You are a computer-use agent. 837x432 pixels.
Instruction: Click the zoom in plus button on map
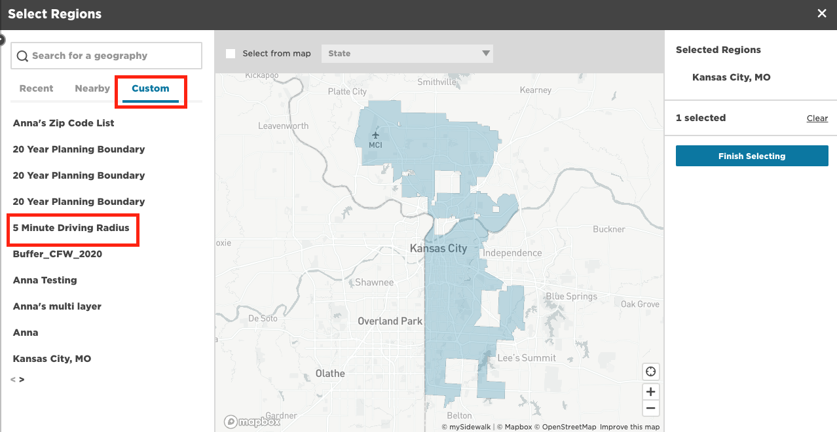coord(650,391)
